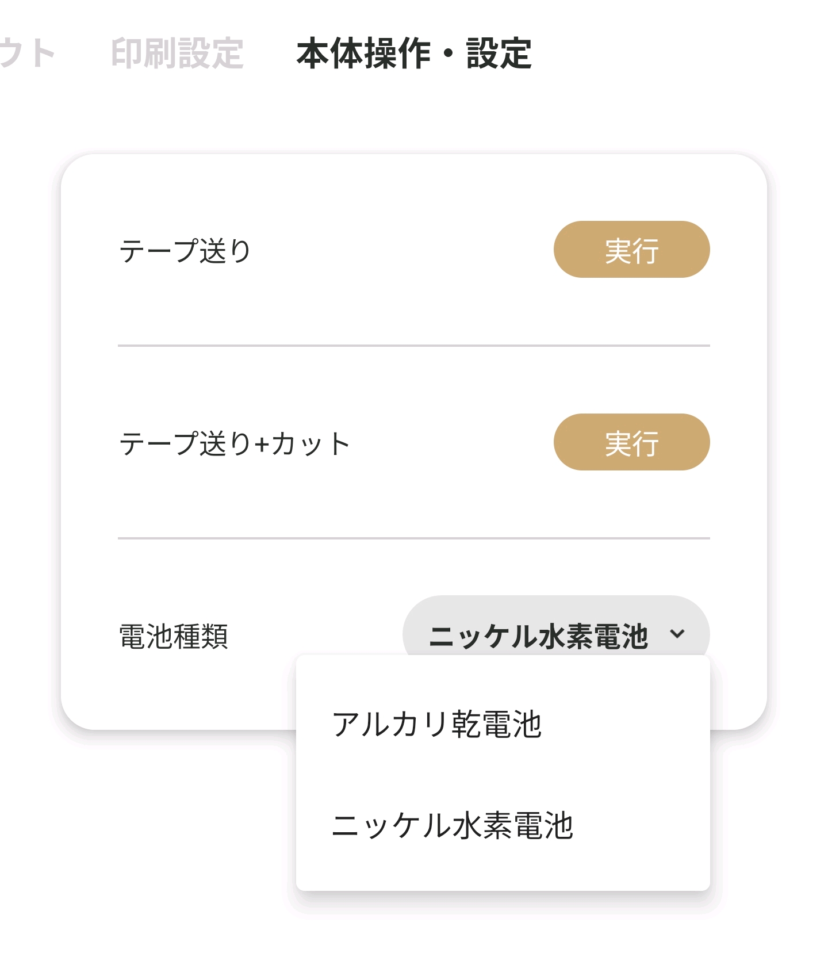Choose ニッケル水素電池 from the dropdown list
The width and height of the screenshot is (828, 953).
[x=453, y=825]
